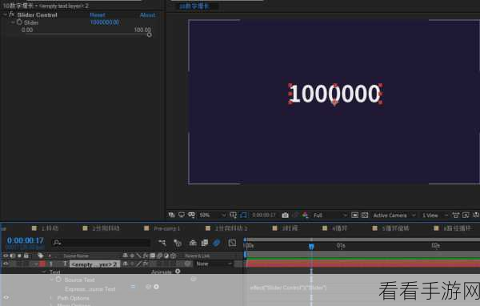
Task: Switch to the first timeline tab starting with 1
Action: (x=50, y=228)
